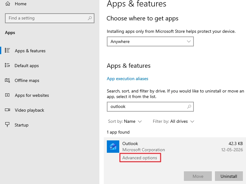Click the search icon in outlook search box
The height and width of the screenshot is (184, 246).
tap(189, 106)
